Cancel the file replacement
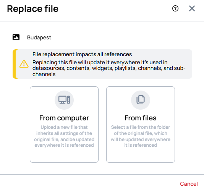Viewport: 204px width, 188px height. coord(189,184)
